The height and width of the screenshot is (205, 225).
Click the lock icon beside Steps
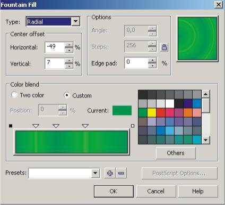(164, 47)
